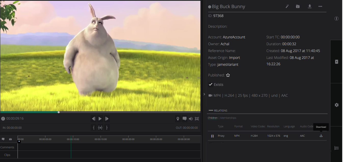Click the Resolution column header

(273, 126)
